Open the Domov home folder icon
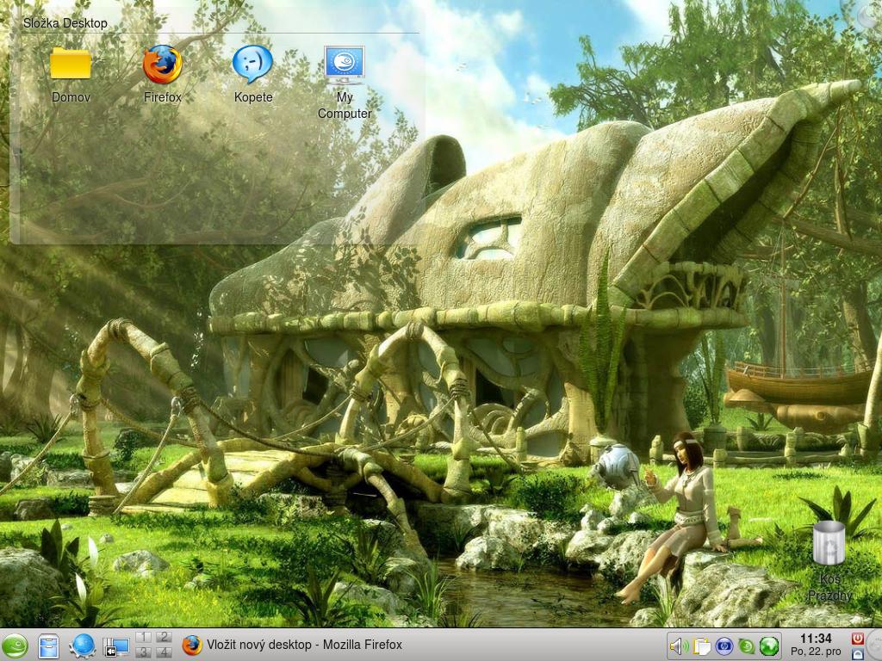Screen dimensions: 882x661 [71, 65]
